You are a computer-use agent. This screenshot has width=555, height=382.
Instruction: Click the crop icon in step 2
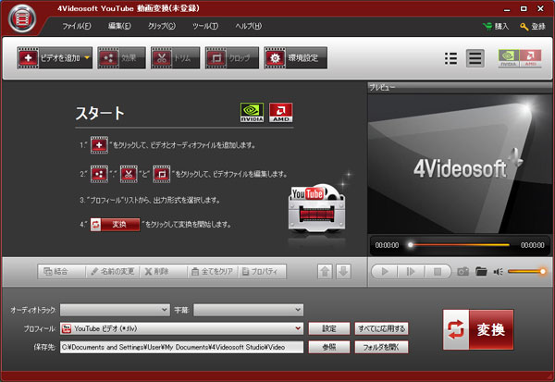coord(161,174)
